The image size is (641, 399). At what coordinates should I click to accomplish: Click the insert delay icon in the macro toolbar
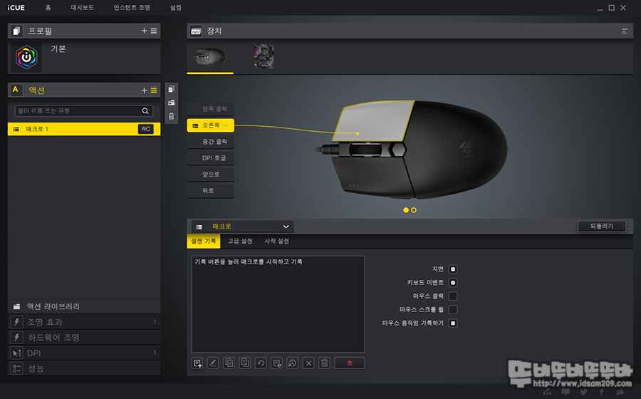pyautogui.click(x=277, y=363)
